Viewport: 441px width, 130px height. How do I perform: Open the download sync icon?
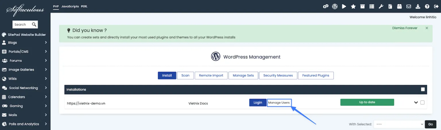pyautogui.click(x=418, y=6)
